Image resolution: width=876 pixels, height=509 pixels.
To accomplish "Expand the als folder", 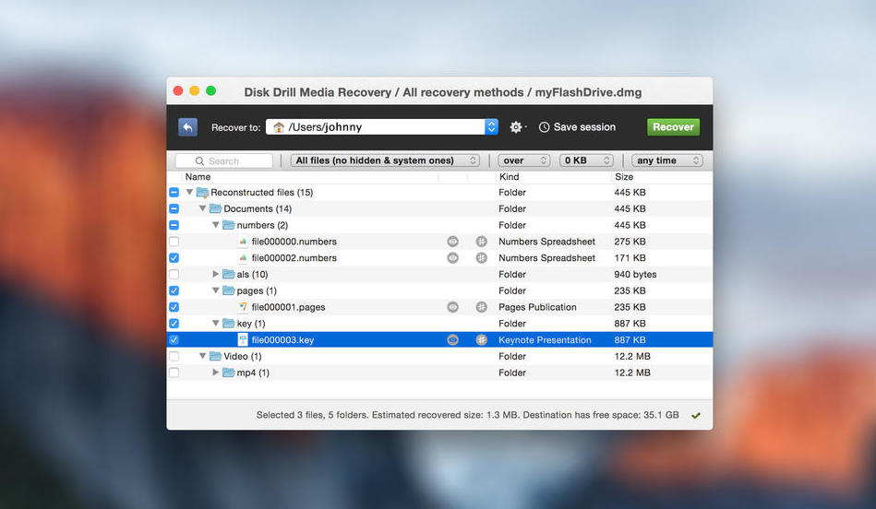I will pos(216,274).
